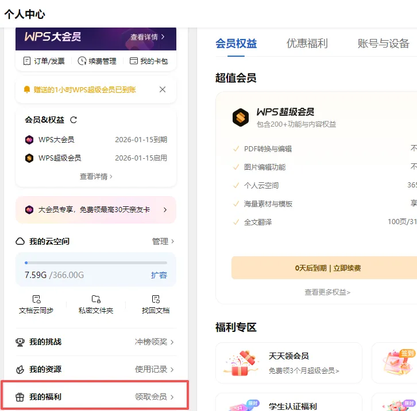Open 管理 for 我的云空间

coord(163,241)
